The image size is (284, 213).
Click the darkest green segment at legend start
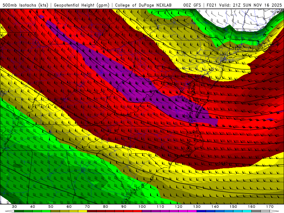pos(19,211)
